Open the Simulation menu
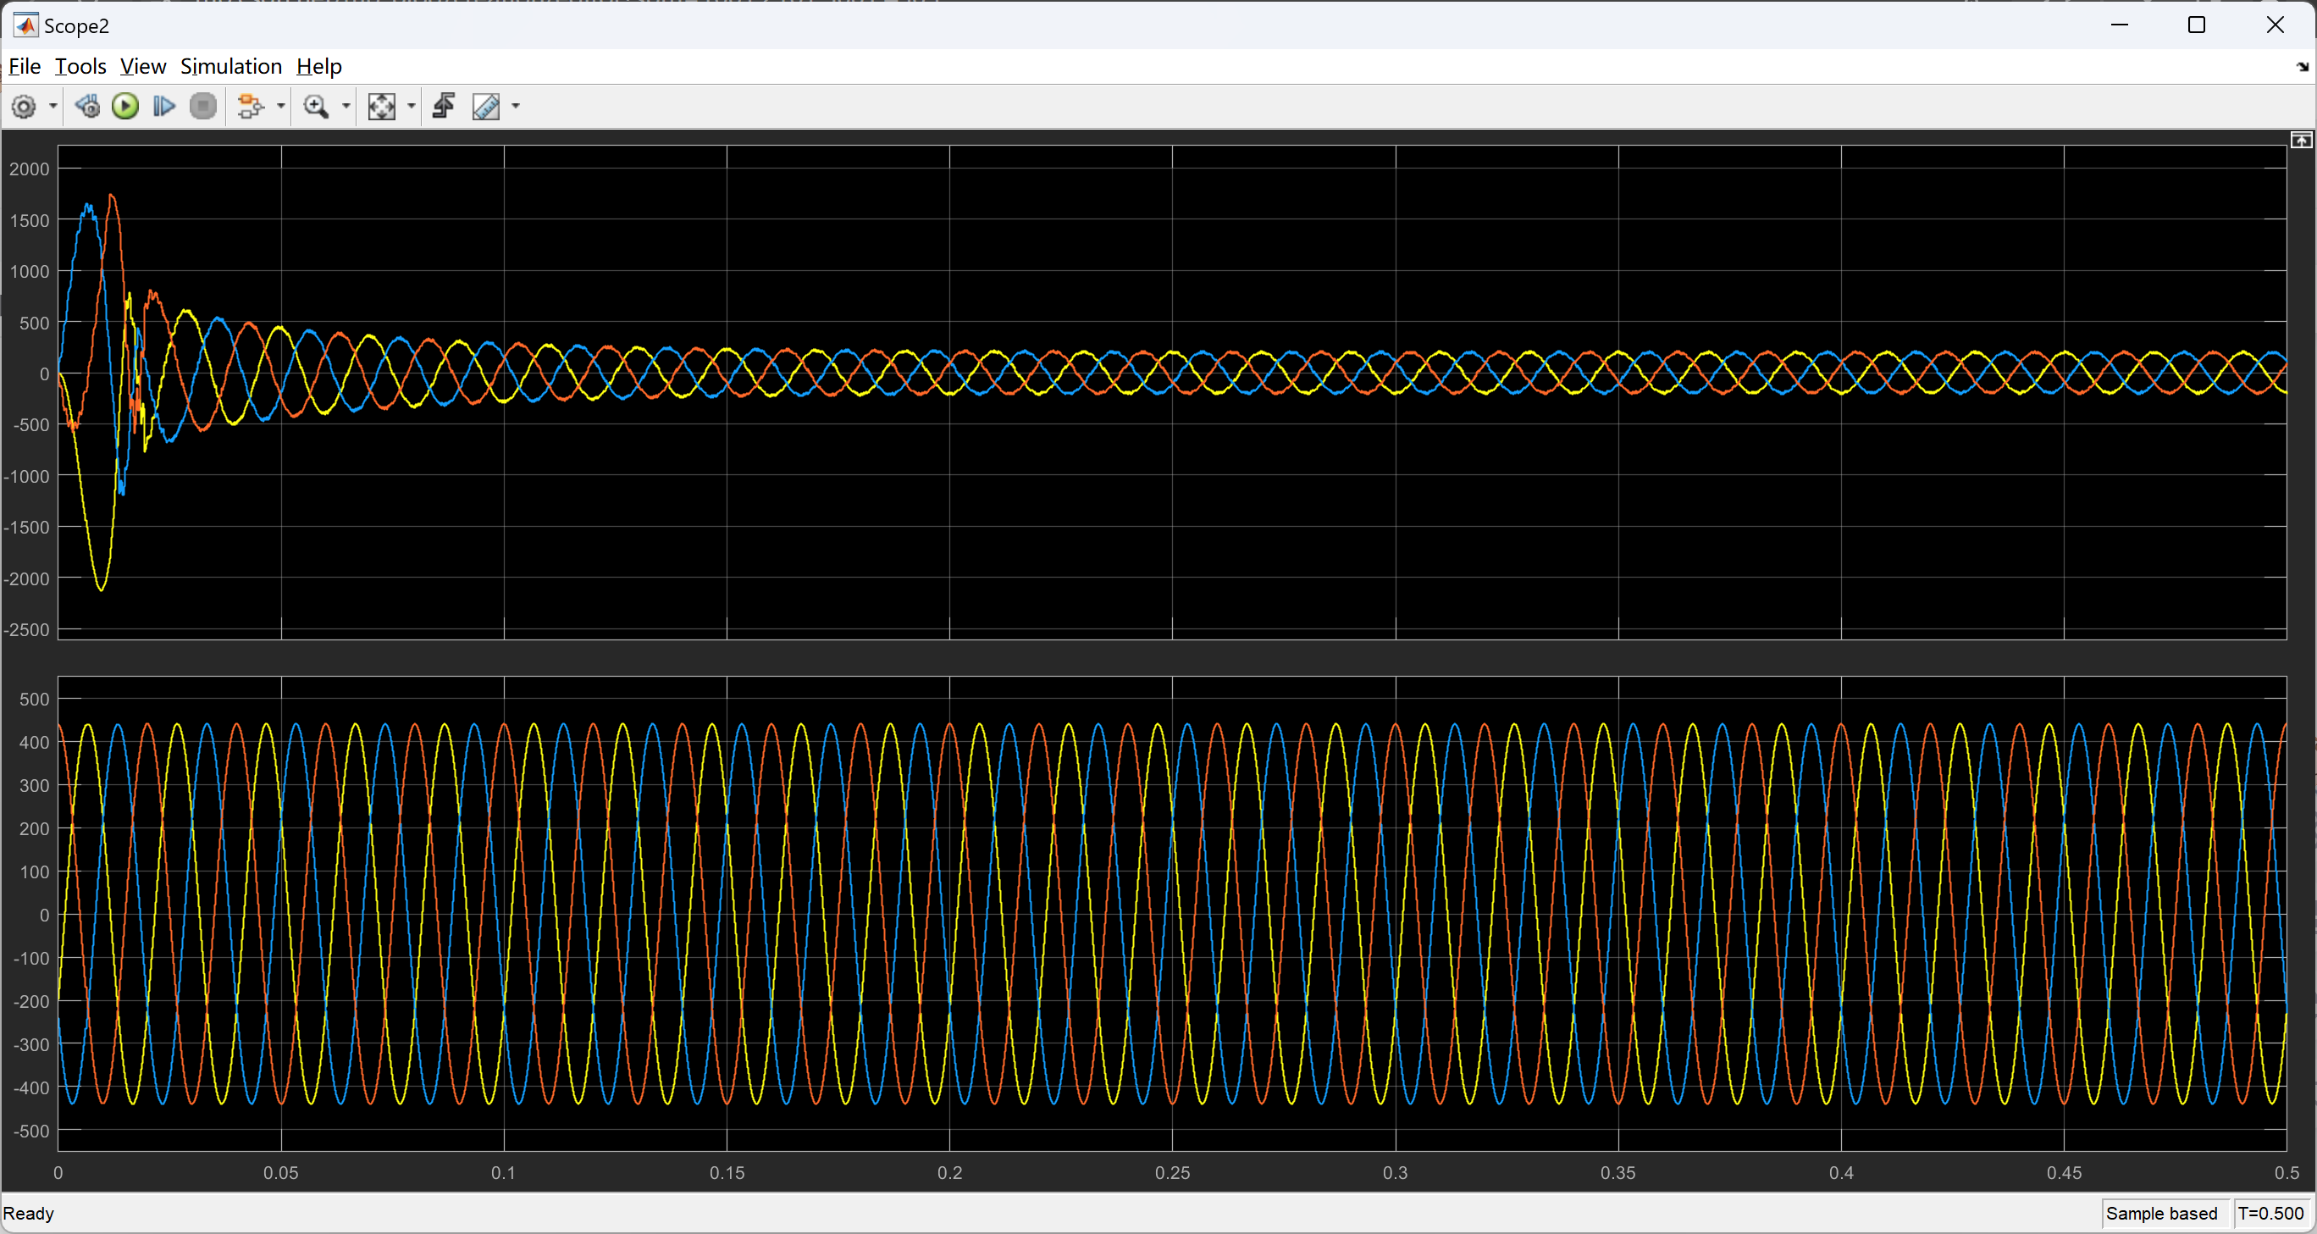This screenshot has height=1234, width=2317. 231,67
